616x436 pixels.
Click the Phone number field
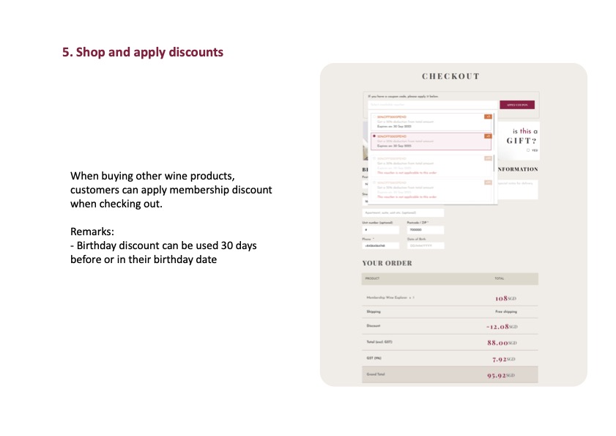point(381,245)
